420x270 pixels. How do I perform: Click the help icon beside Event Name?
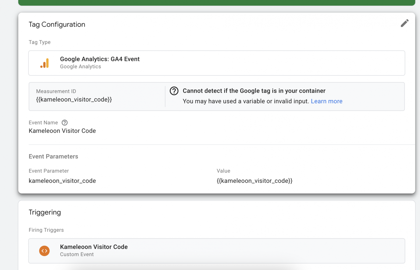click(x=65, y=123)
